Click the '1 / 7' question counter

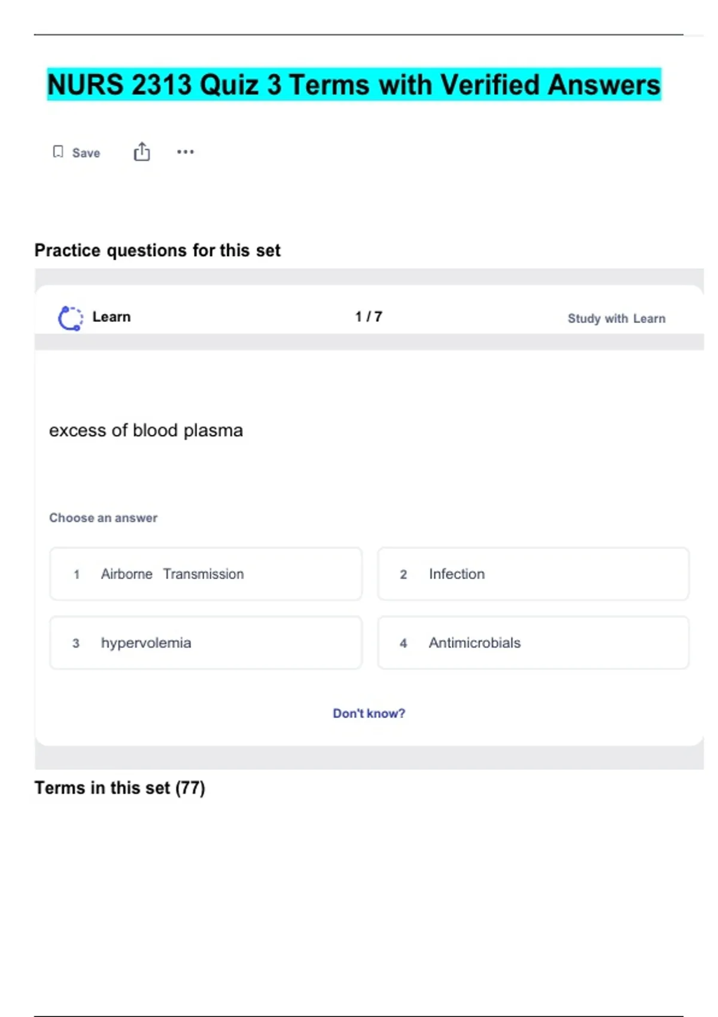tap(369, 316)
